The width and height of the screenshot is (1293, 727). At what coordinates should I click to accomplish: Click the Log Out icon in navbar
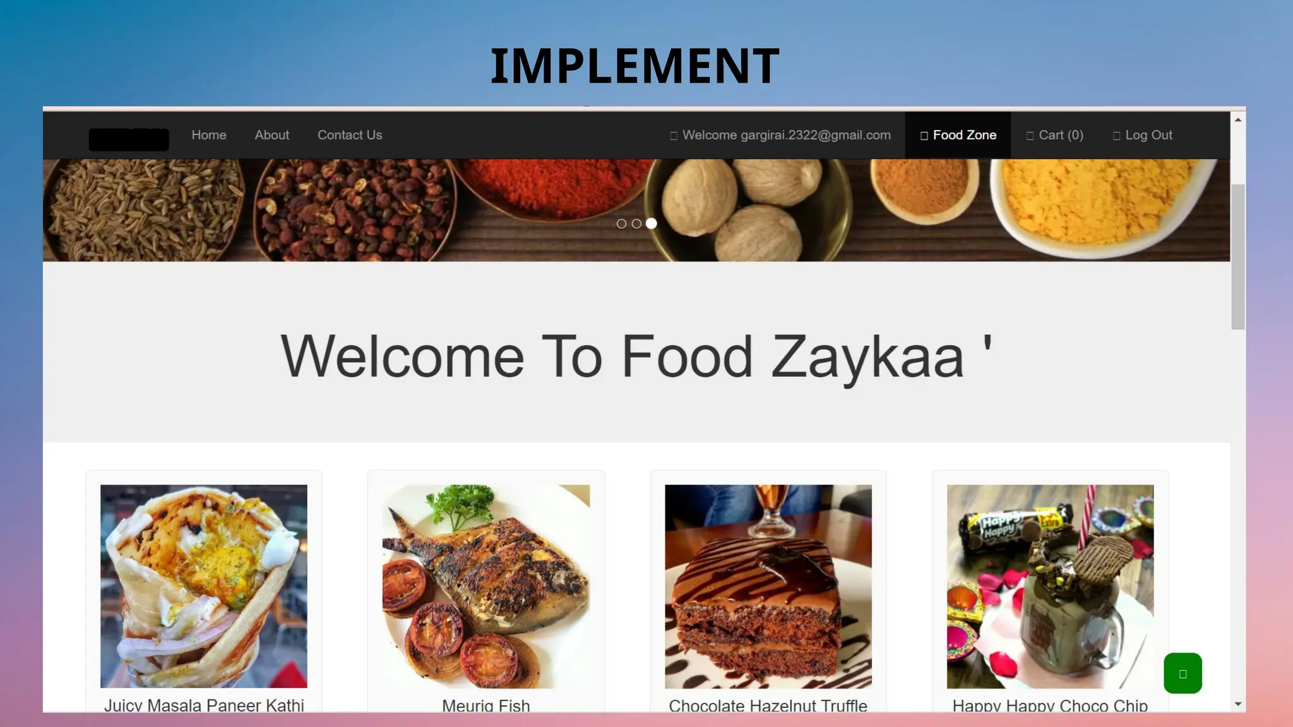pos(1117,136)
